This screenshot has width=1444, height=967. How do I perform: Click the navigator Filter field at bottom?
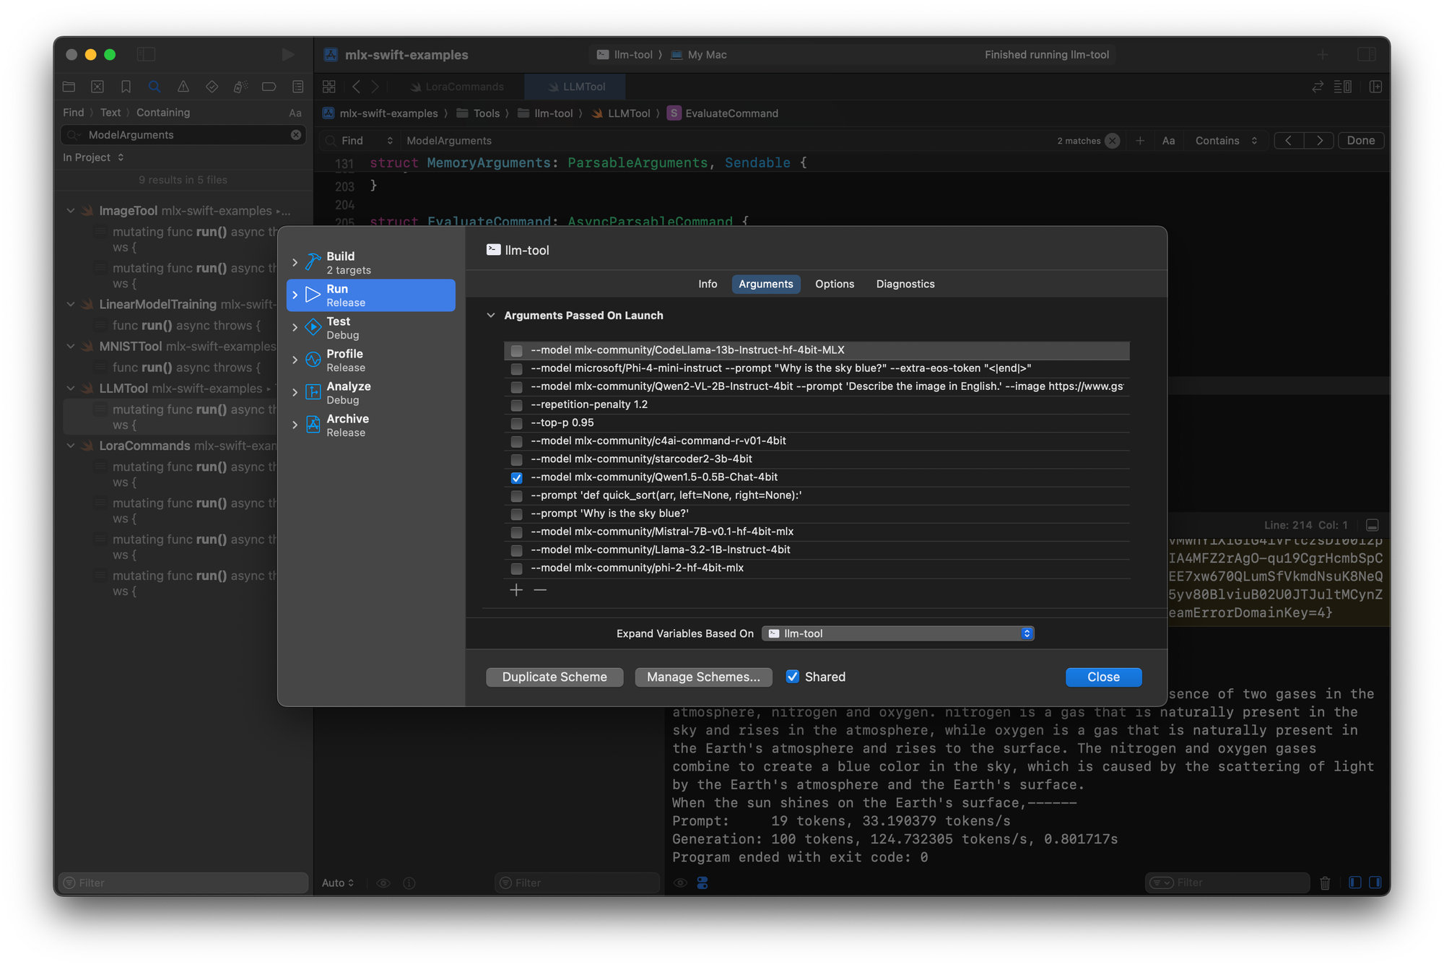(183, 883)
